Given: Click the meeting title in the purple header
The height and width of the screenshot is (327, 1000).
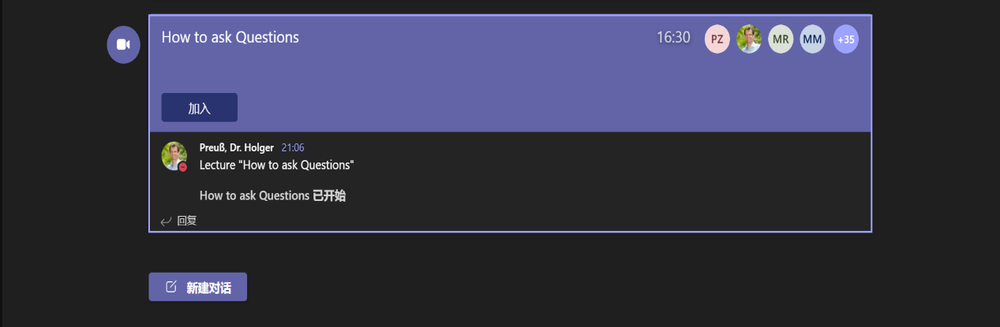Looking at the screenshot, I should click(230, 37).
